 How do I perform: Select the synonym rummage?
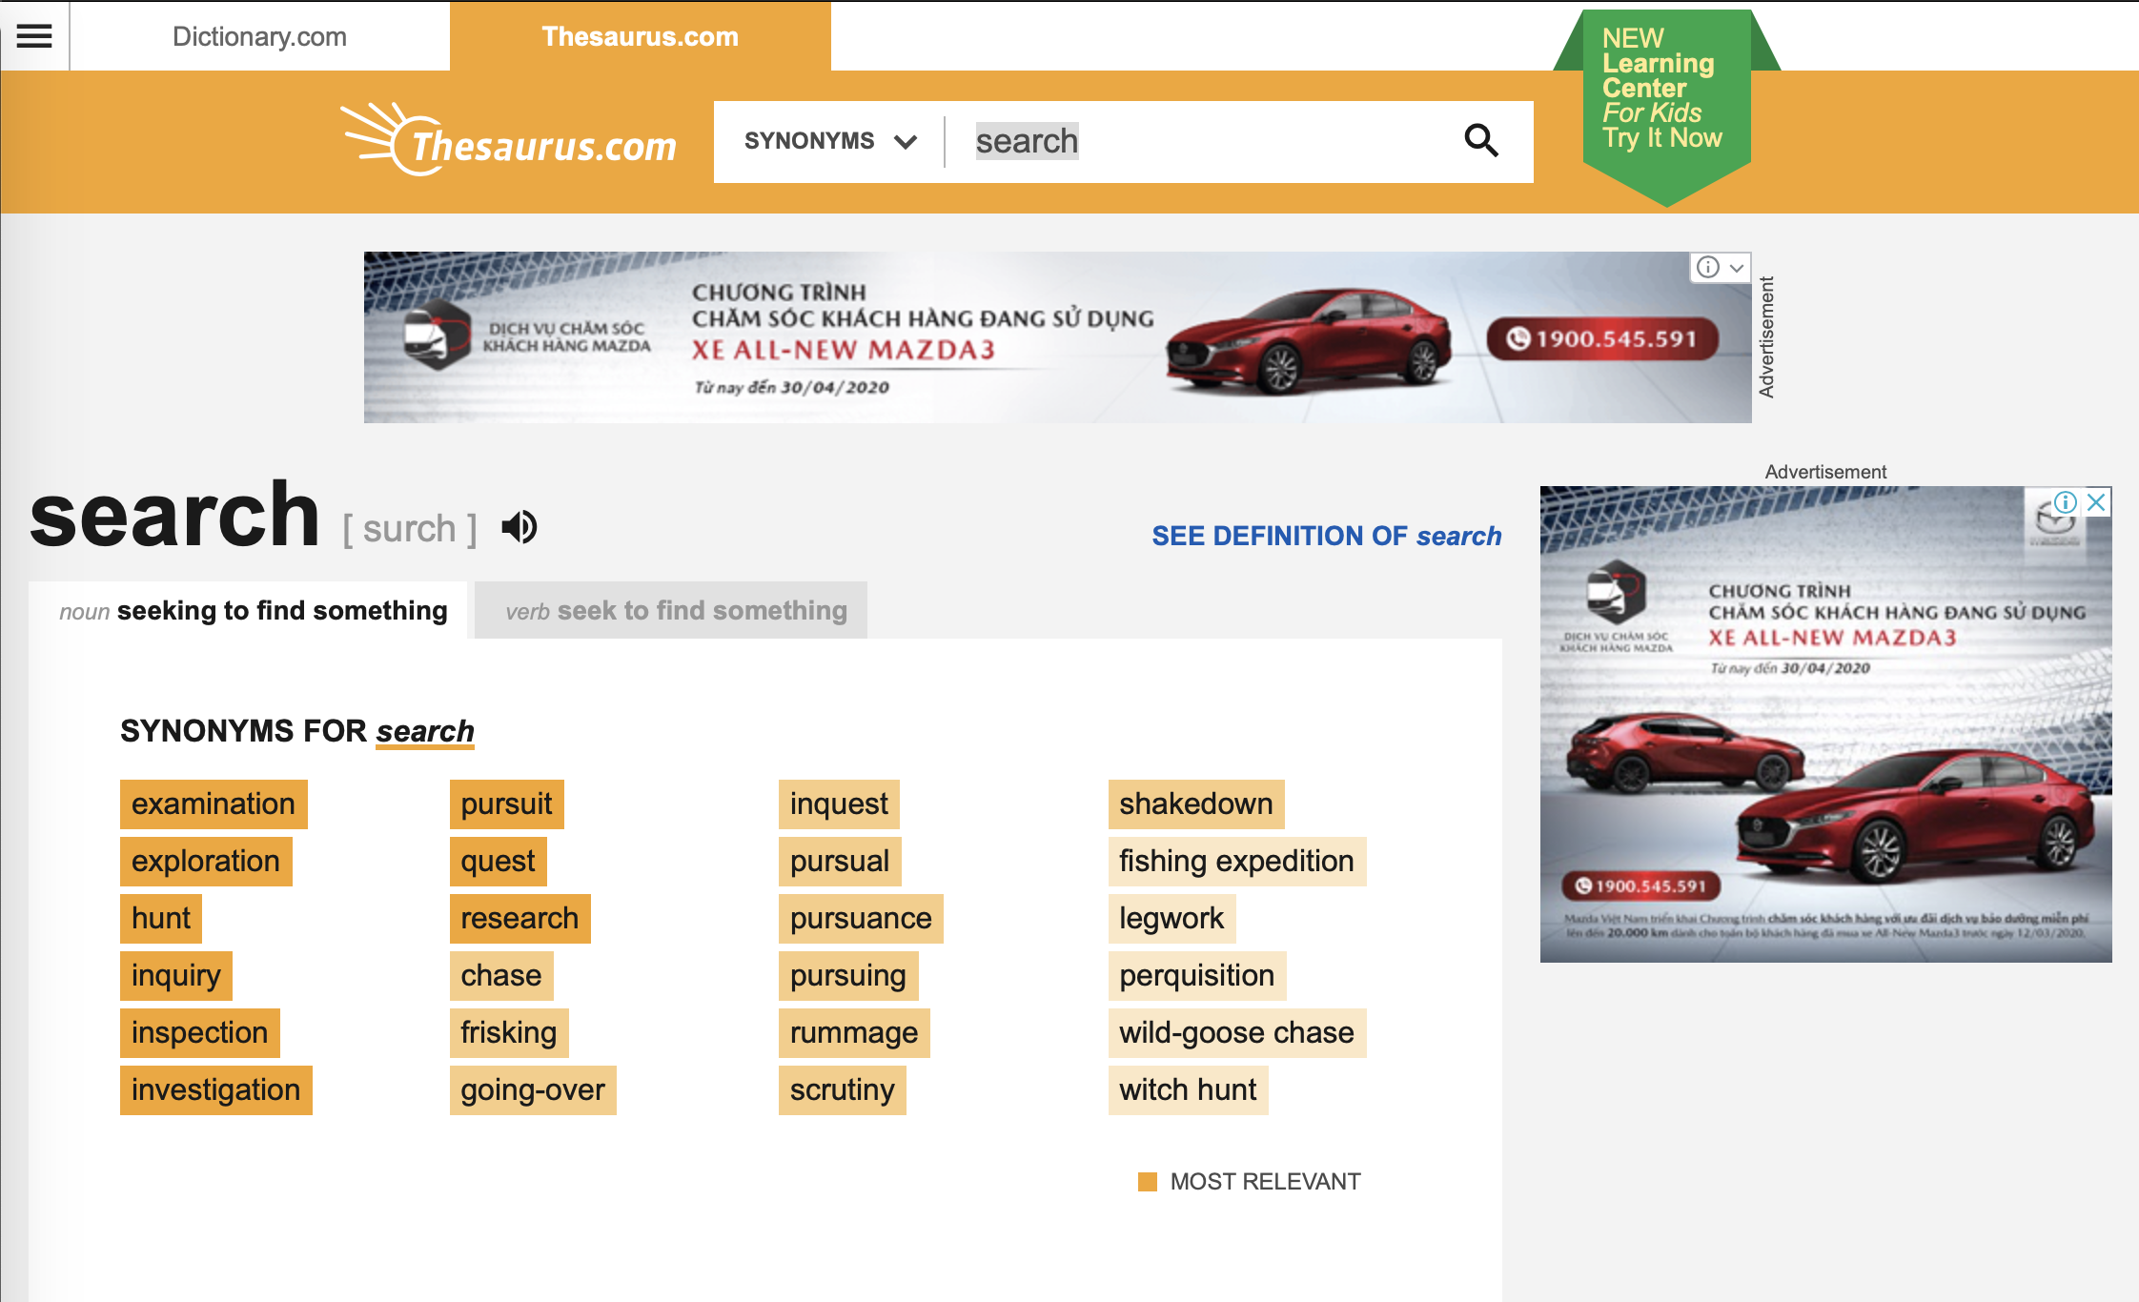pyautogui.click(x=854, y=1033)
